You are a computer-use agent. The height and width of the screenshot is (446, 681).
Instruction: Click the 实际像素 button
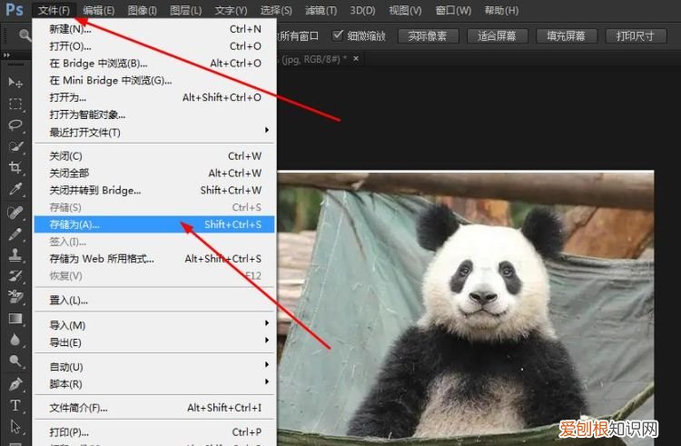coord(428,36)
